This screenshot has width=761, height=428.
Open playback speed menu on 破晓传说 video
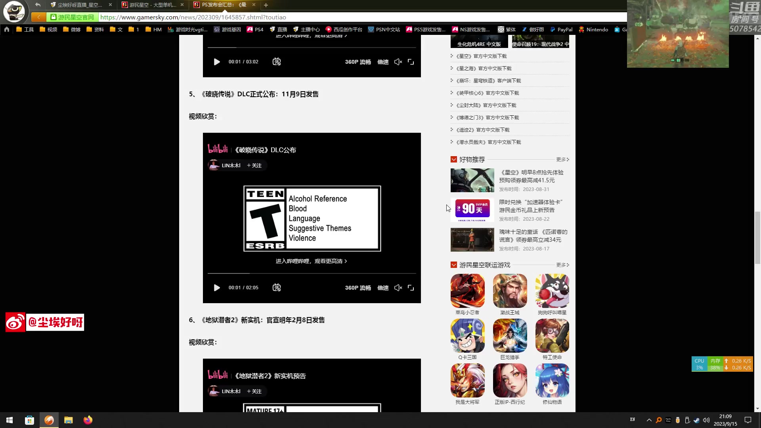click(383, 288)
